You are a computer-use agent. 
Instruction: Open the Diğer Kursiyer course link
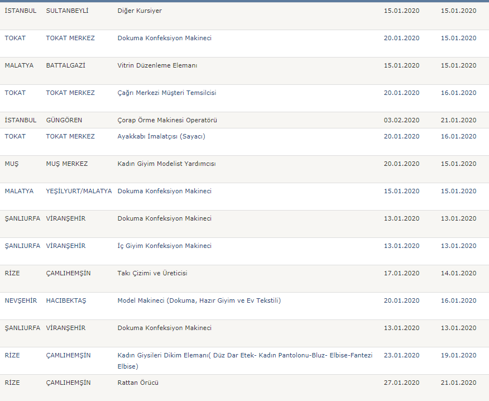pos(140,11)
